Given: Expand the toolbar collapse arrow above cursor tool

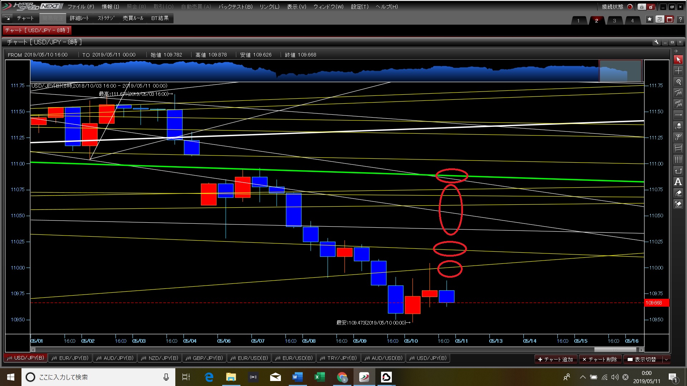Looking at the screenshot, I should [x=676, y=51].
